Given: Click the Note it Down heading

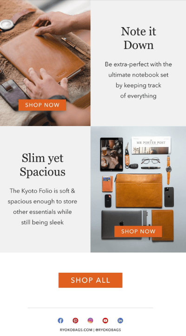Looking at the screenshot, I should tap(139, 38).
